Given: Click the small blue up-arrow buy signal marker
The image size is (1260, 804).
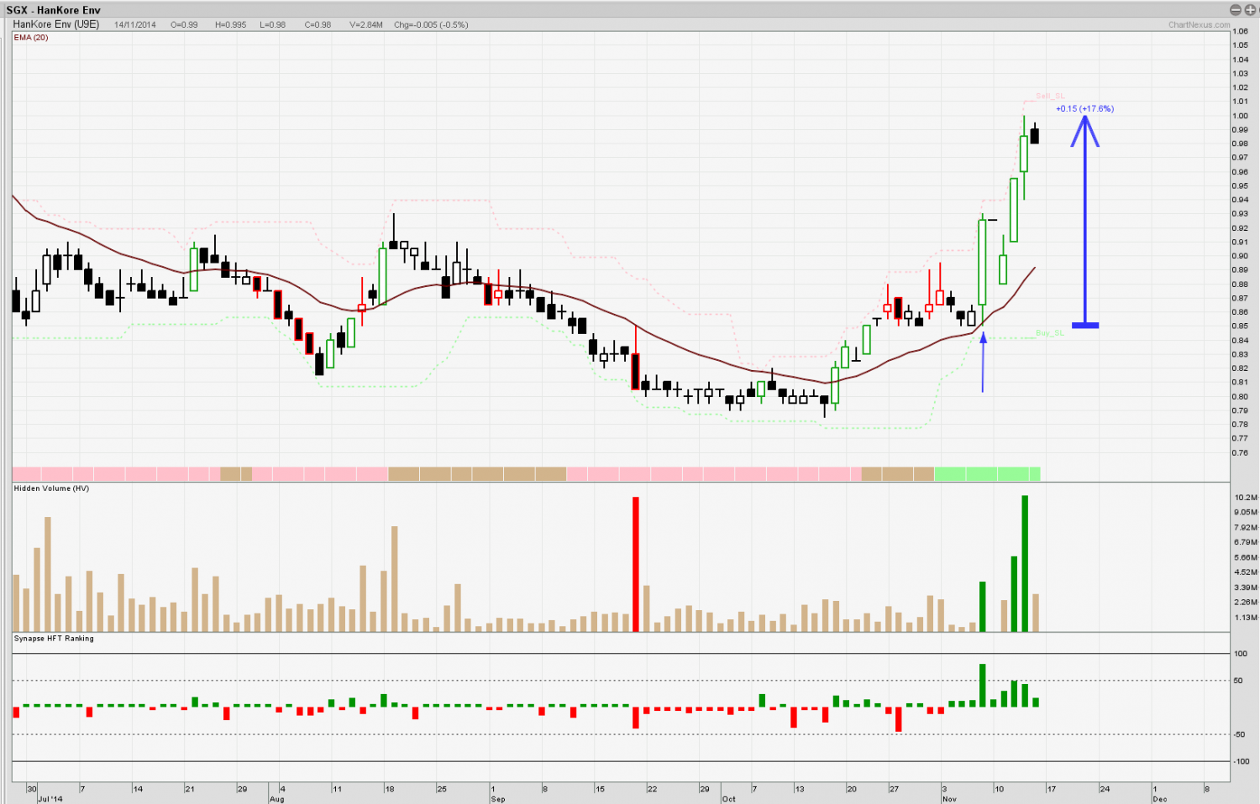Looking at the screenshot, I should click(983, 338).
